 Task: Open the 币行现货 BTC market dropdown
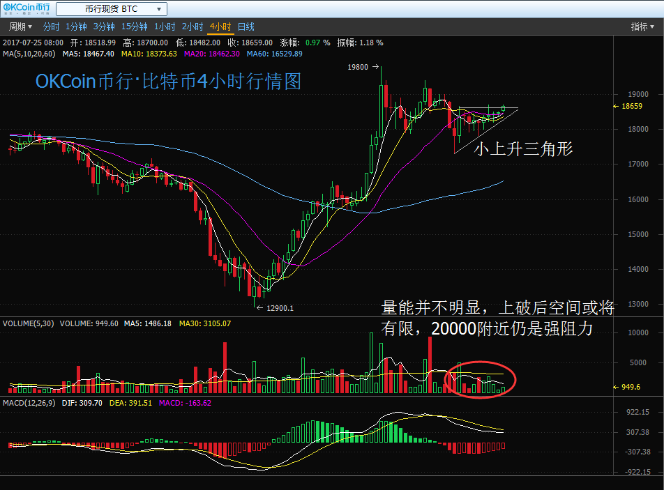coord(112,9)
